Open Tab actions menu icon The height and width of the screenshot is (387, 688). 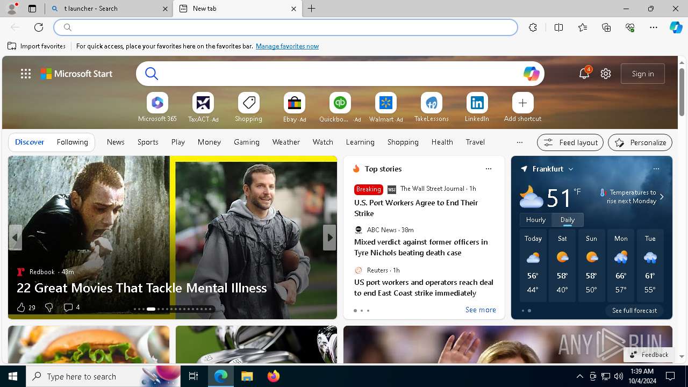[x=32, y=9]
